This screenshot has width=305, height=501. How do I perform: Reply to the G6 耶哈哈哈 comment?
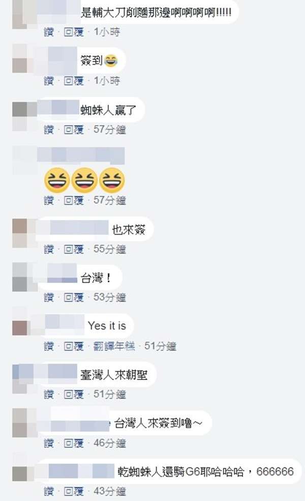click(74, 491)
